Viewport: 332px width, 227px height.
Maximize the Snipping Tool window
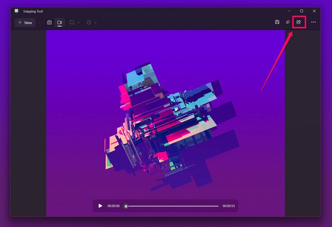pos(302,11)
